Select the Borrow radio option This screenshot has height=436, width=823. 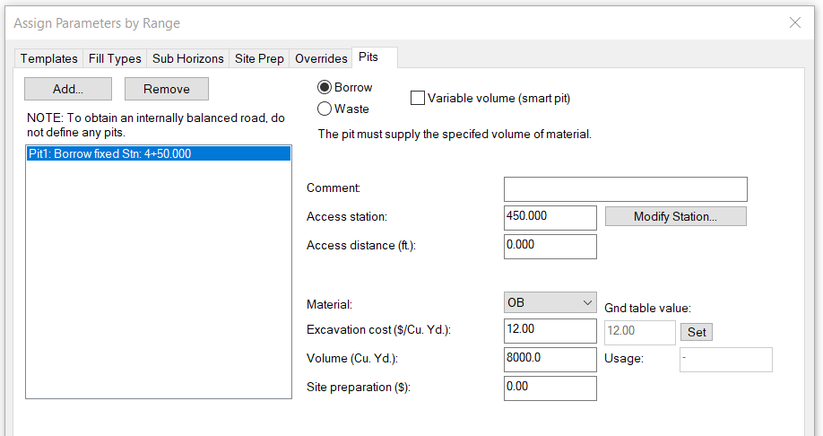pos(325,88)
